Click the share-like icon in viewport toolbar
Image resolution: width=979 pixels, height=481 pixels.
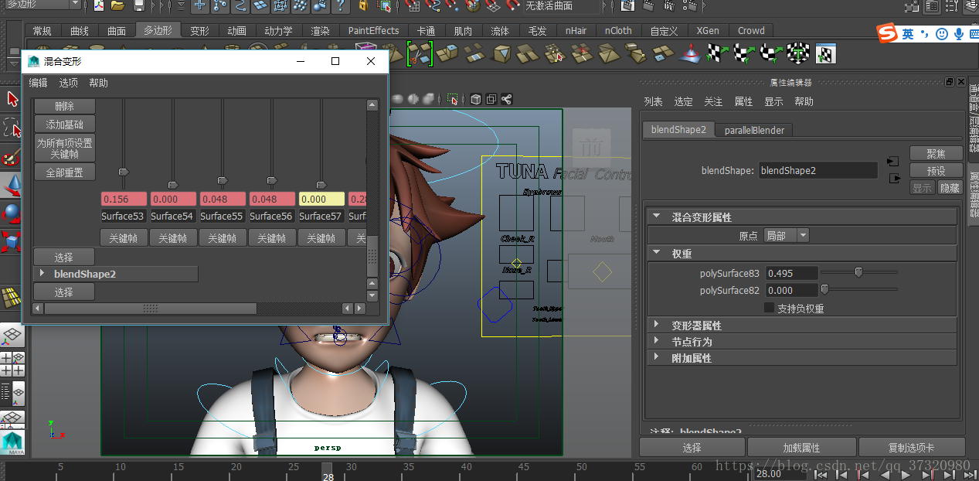tap(507, 99)
